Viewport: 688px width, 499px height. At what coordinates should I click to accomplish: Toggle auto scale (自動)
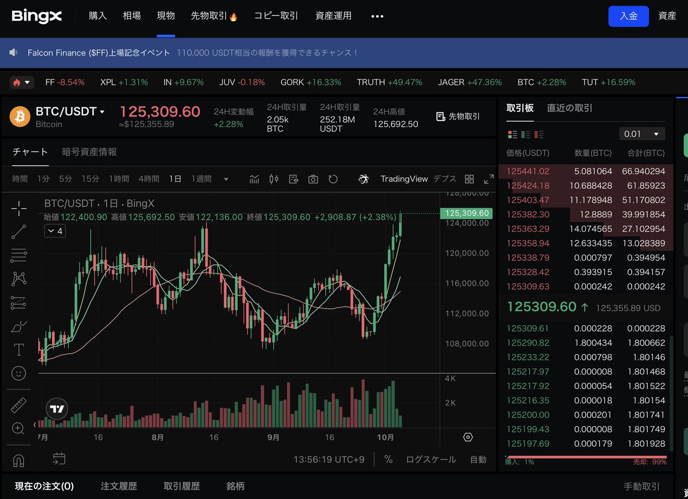click(x=478, y=459)
